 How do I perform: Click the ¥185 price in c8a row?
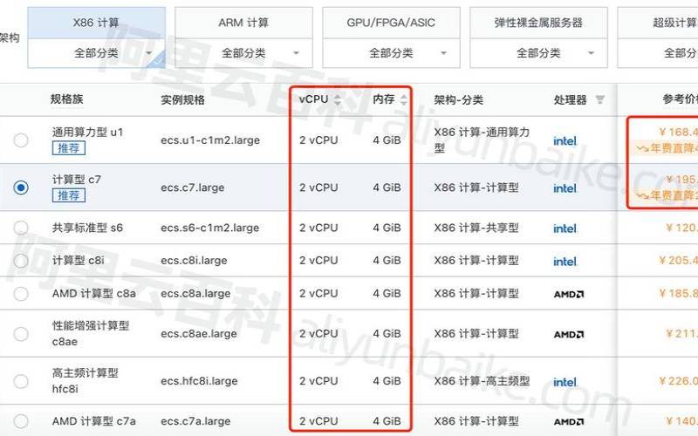679,294
